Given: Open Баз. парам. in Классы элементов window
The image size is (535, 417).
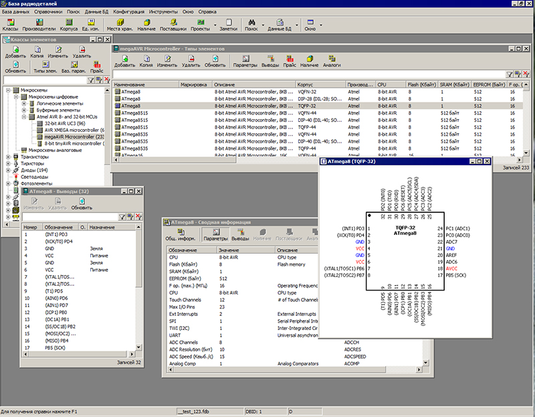Looking at the screenshot, I should coord(74,68).
